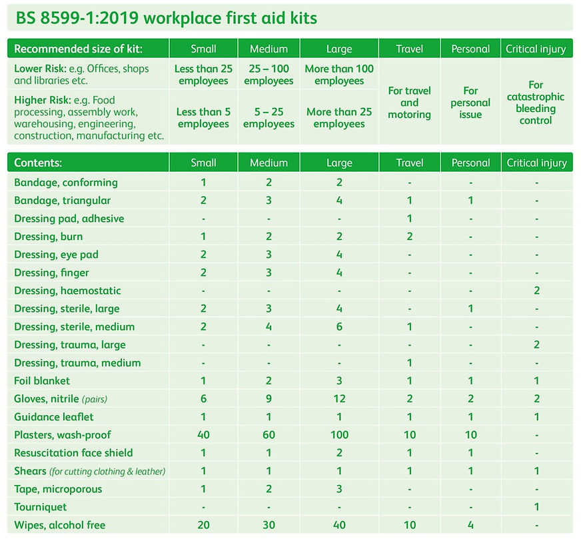Click the 'Dressing, burn' row label
This screenshot has width=581, height=539.
[49, 237]
